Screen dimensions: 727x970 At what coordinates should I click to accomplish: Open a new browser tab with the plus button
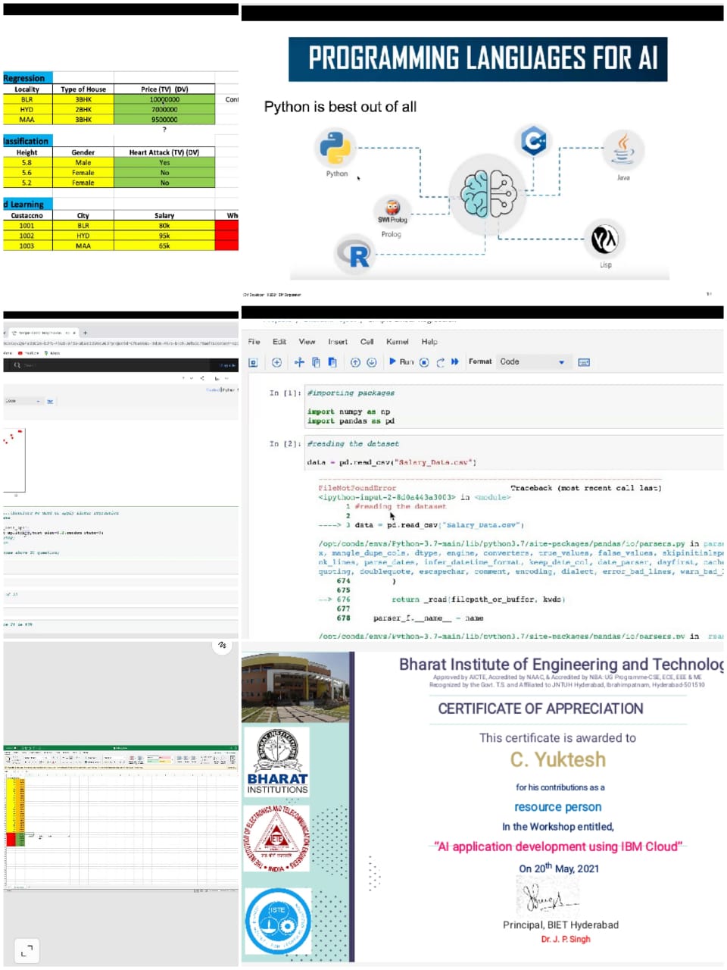click(85, 333)
